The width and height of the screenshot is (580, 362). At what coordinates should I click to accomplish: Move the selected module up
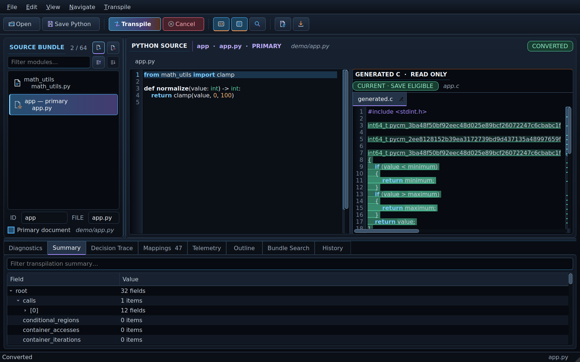click(x=99, y=62)
